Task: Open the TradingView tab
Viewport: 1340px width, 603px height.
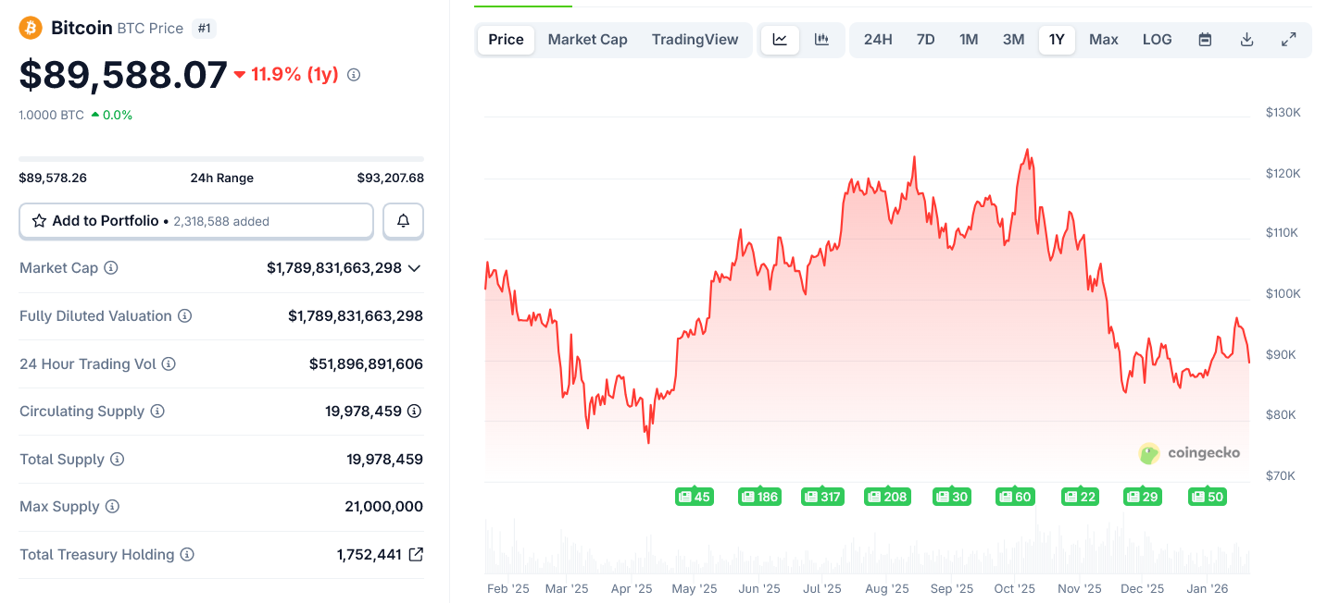Action: pos(695,39)
